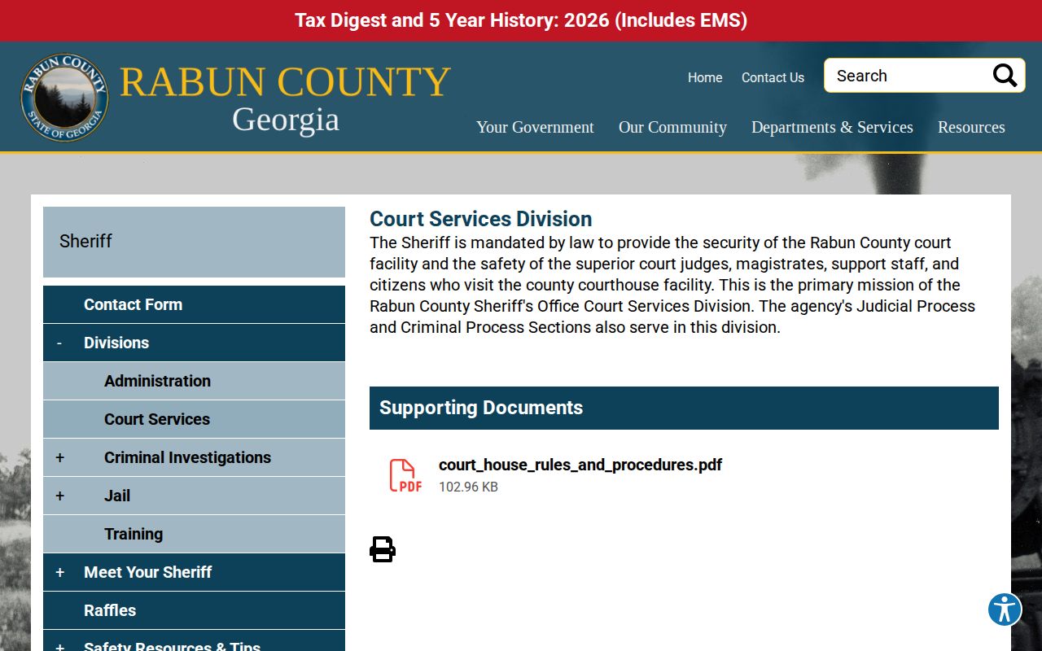Open the Jail page link
1042x651 pixels.
click(117, 496)
